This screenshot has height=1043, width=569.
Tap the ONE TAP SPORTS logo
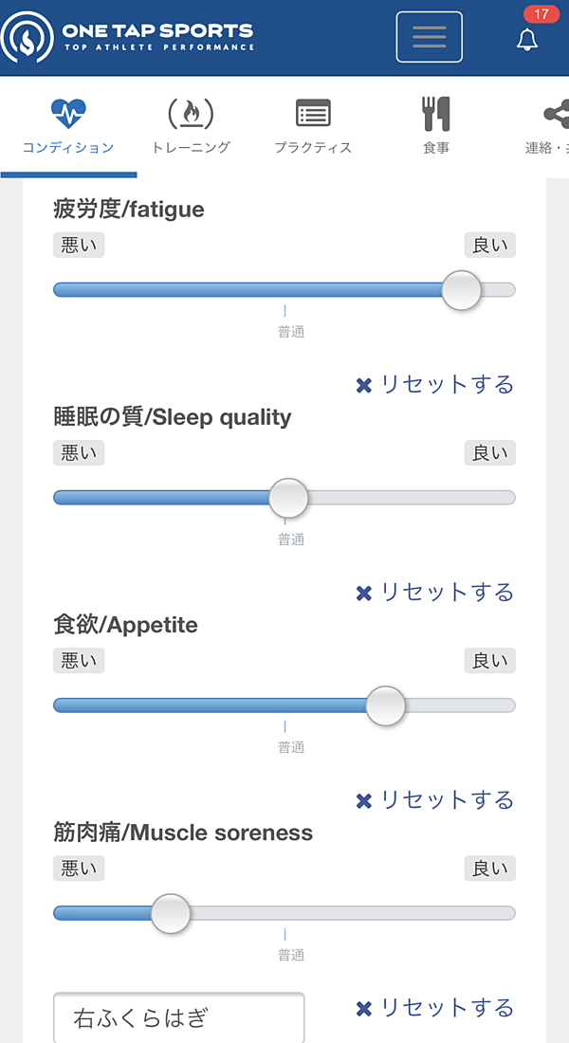pyautogui.click(x=128, y=37)
